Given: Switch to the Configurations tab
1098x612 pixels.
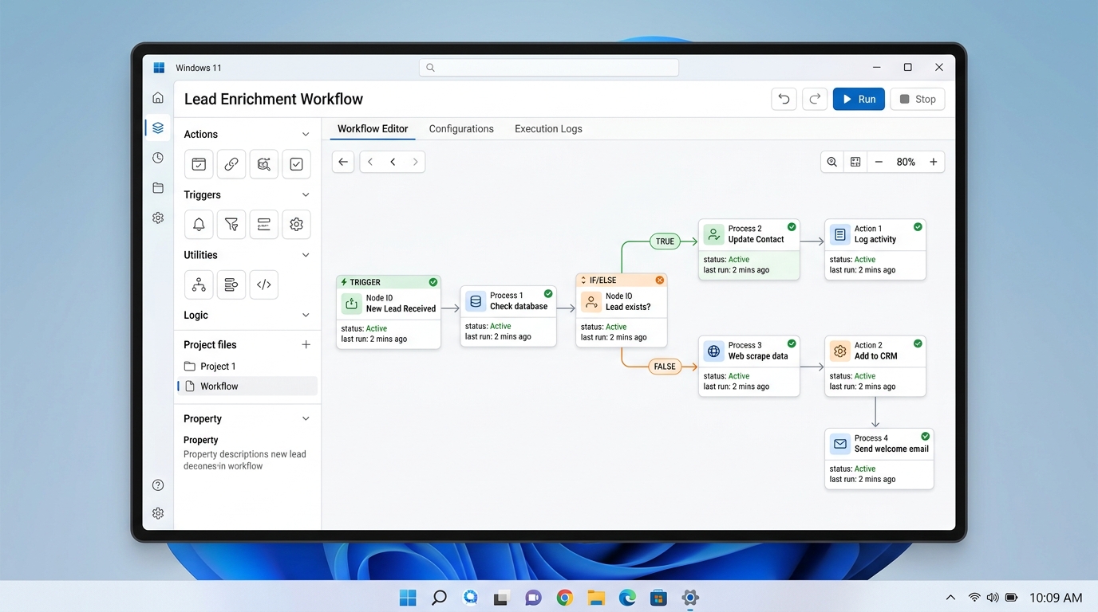Looking at the screenshot, I should (461, 128).
